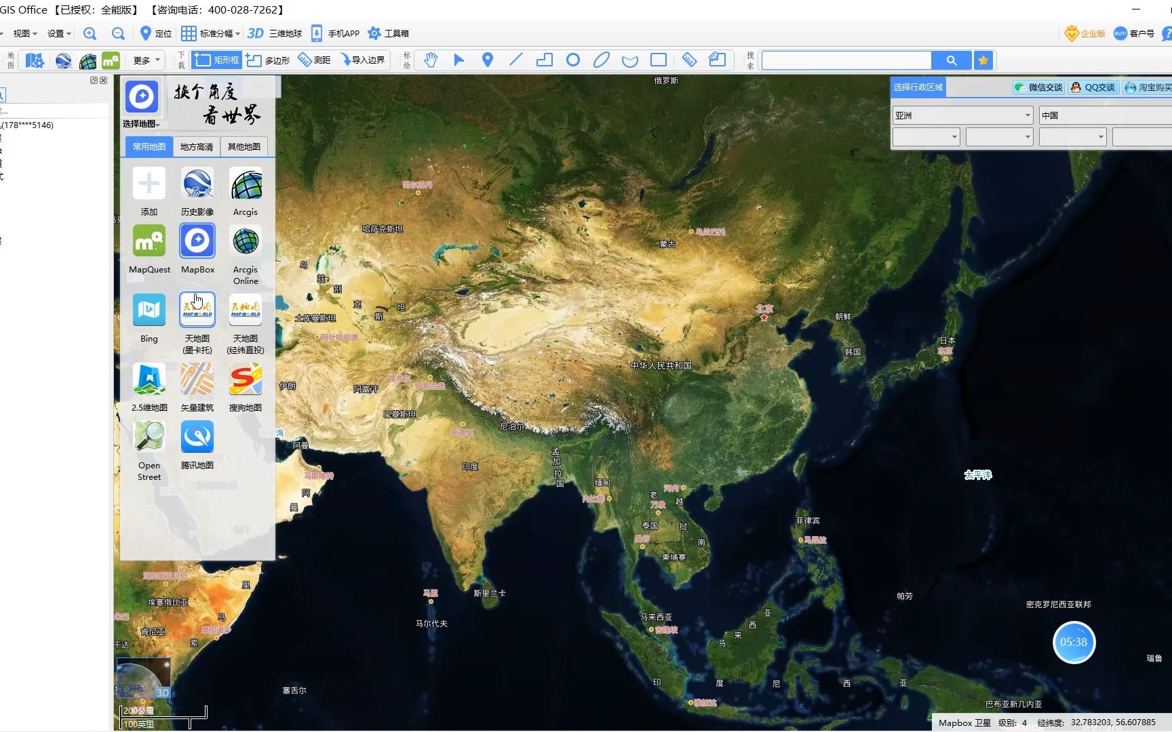Image resolution: width=1172 pixels, height=732 pixels.
Task: Click the green MapQuest shortcut in toolbar
Action: point(111,61)
